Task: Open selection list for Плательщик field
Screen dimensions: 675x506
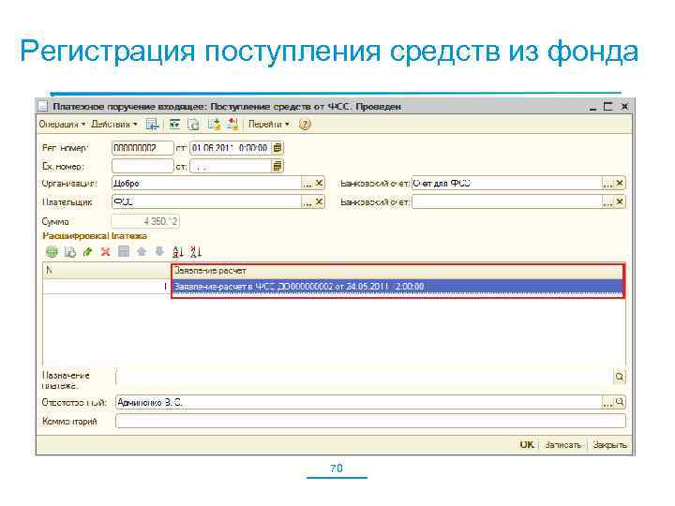Action: coord(307,202)
